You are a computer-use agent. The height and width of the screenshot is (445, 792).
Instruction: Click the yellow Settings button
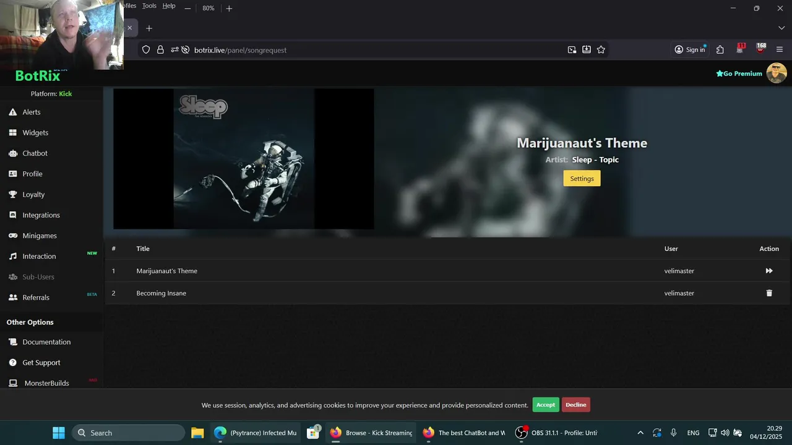pyautogui.click(x=582, y=179)
